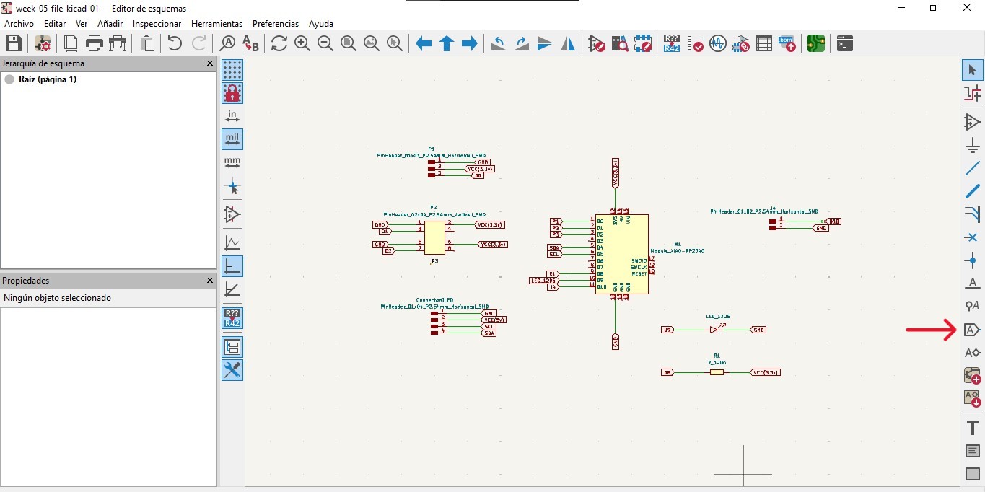This screenshot has width=985, height=492.
Task: Run the Electrical Rules Checker
Action: [x=695, y=43]
